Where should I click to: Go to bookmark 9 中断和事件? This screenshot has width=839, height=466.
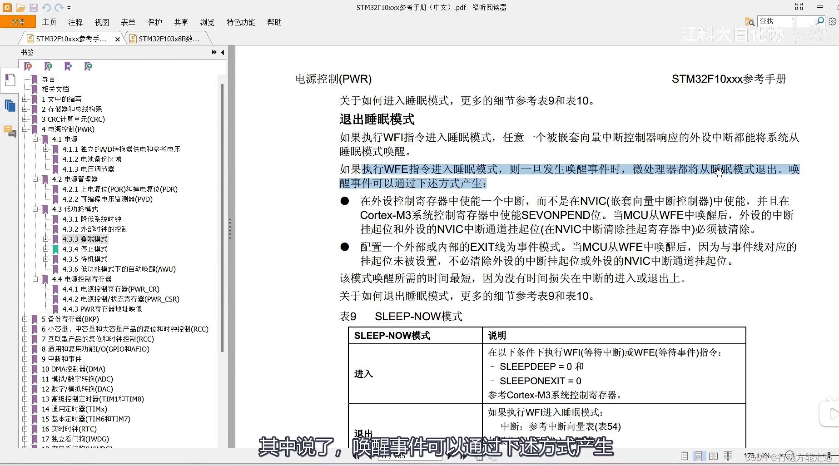point(62,359)
